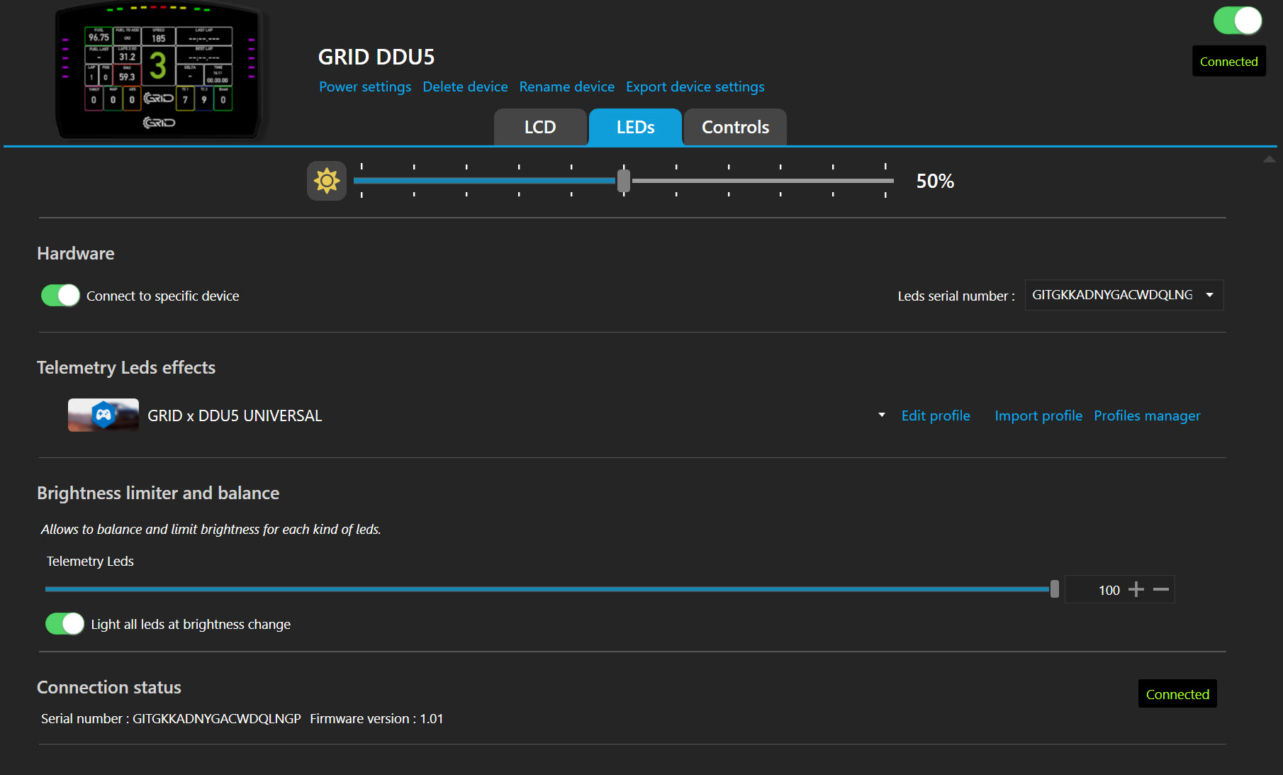1283x775 pixels.
Task: Open the Profiles manager
Action: (x=1146, y=416)
